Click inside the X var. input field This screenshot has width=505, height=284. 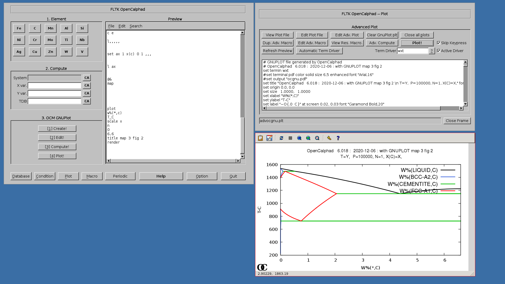coord(54,86)
